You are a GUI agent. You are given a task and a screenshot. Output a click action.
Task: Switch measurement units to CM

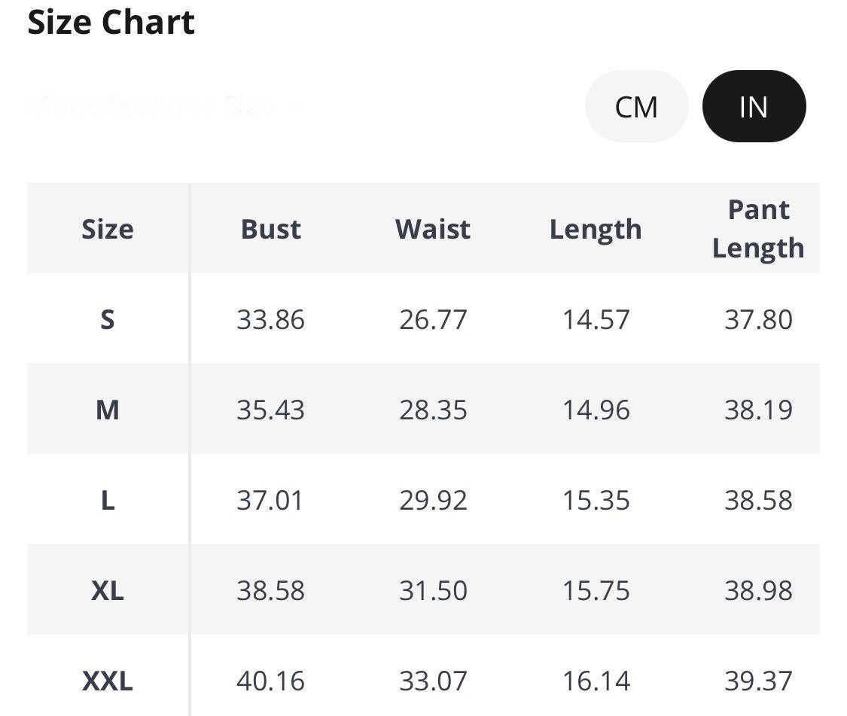click(636, 107)
